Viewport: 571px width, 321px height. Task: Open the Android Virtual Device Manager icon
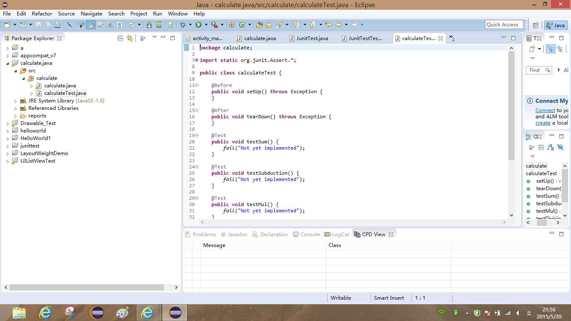point(159,25)
